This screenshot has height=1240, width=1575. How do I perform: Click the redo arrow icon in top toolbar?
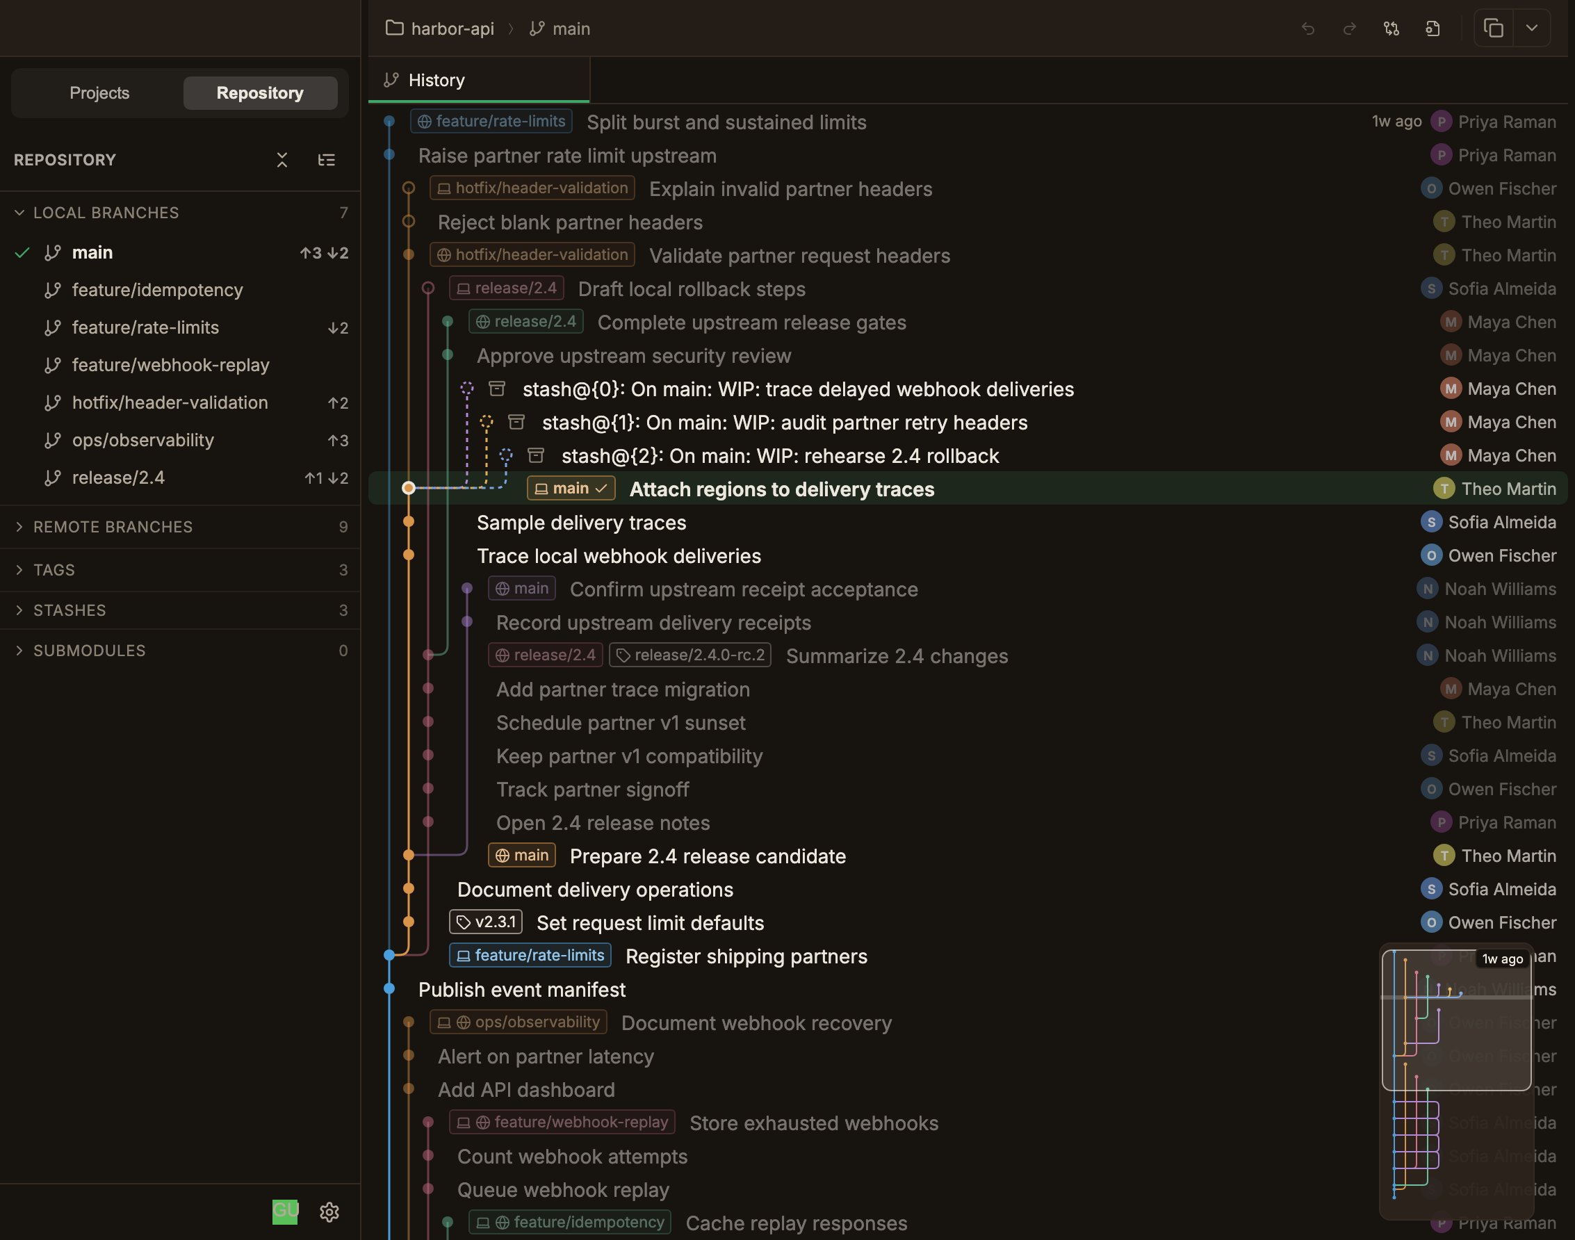coord(1349,28)
